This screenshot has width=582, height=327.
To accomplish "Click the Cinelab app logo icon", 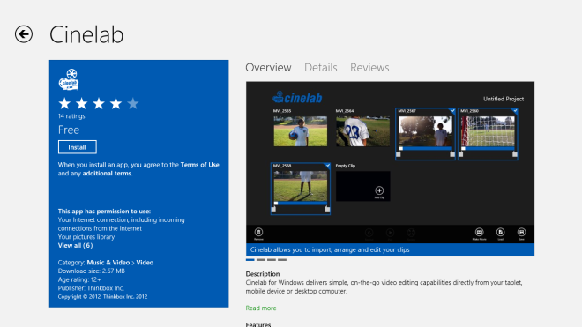I will [69, 79].
